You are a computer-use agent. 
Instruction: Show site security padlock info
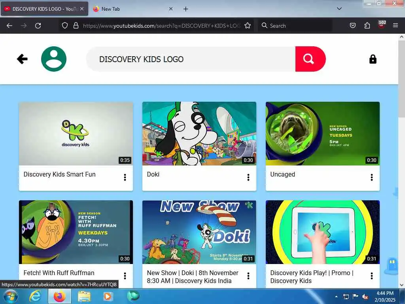(x=76, y=25)
